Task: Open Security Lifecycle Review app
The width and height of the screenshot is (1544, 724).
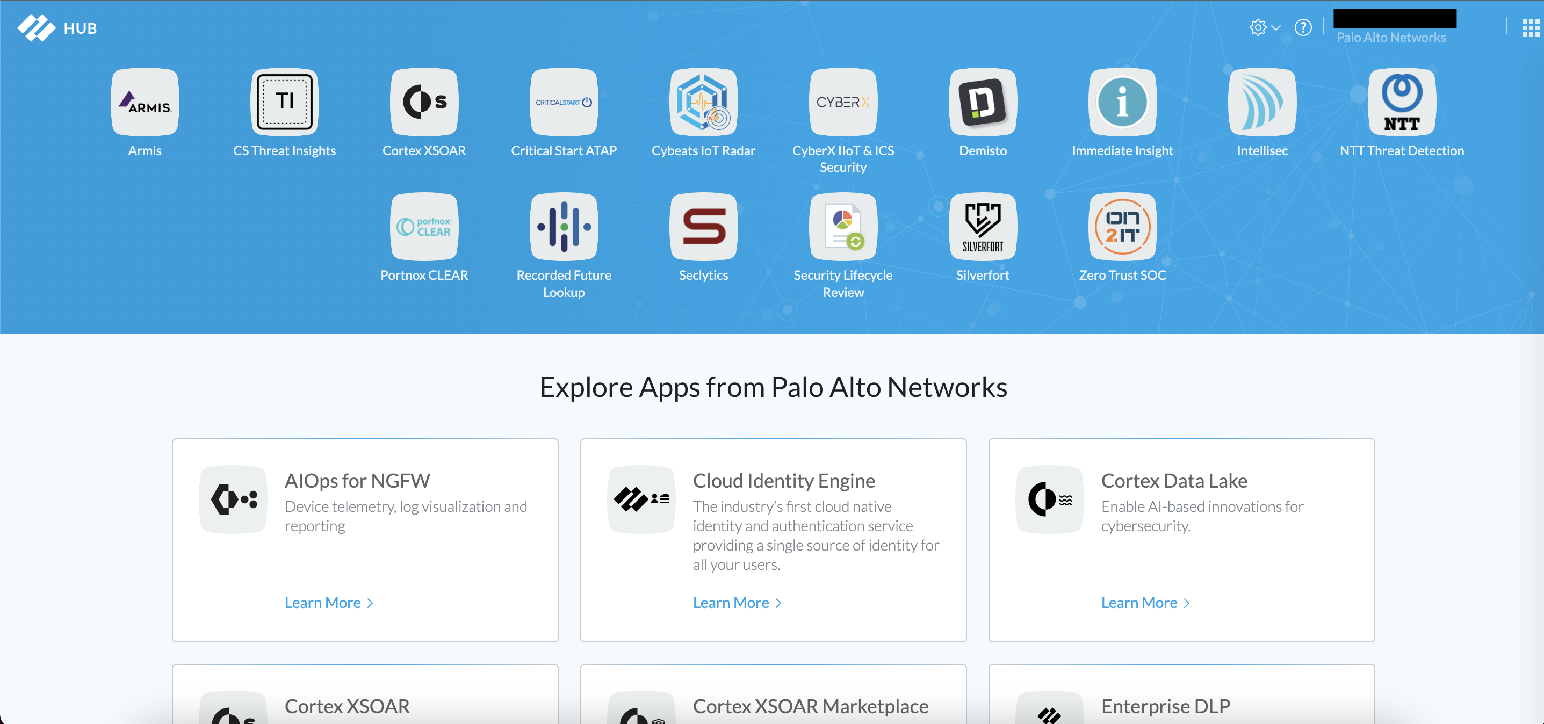Action: [x=843, y=227]
